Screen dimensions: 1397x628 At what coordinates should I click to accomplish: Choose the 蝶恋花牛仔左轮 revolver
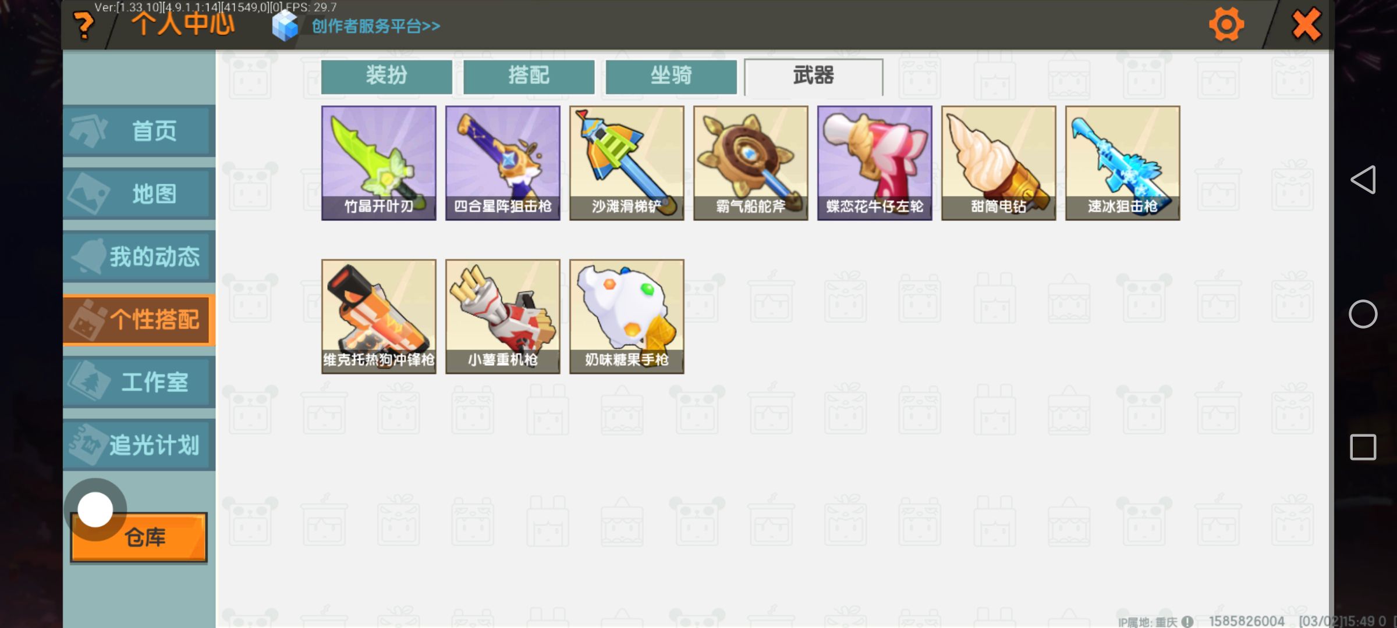point(875,163)
